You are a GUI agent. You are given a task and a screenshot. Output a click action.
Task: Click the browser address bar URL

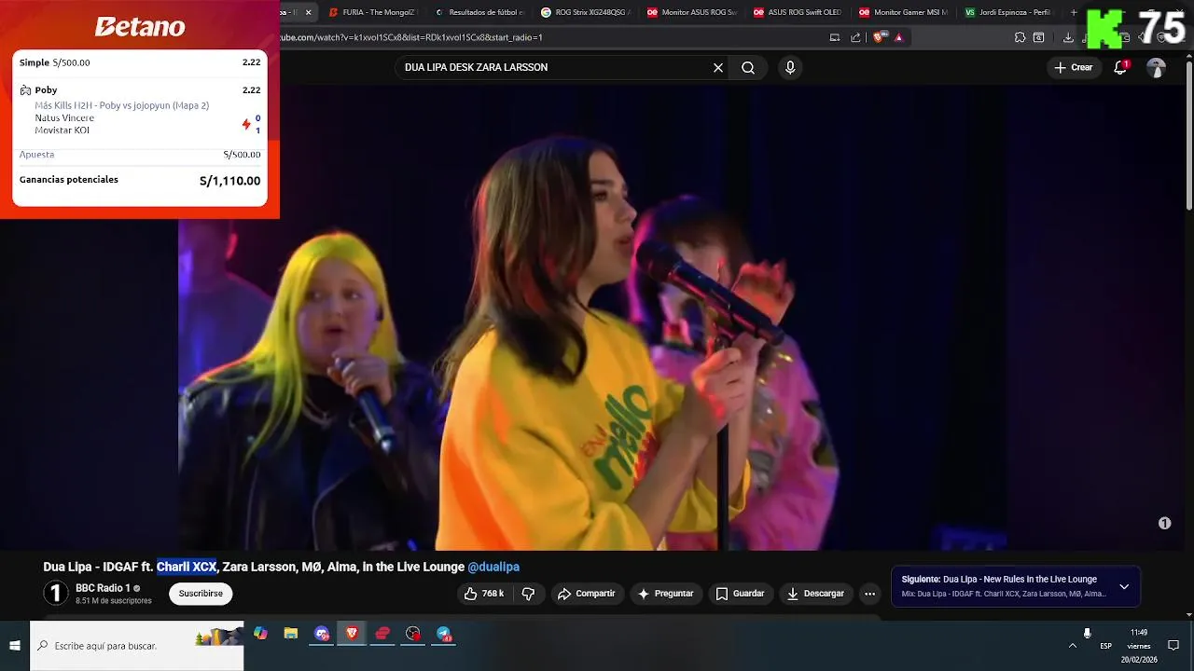point(411,37)
